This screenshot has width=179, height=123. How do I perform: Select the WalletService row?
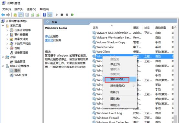pyautogui.click(x=133, y=47)
